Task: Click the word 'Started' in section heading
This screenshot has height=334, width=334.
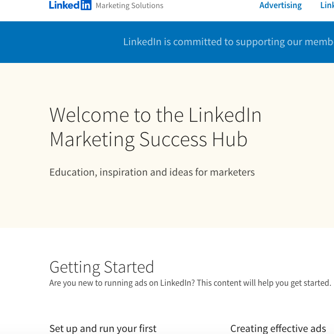Action: pos(129,267)
